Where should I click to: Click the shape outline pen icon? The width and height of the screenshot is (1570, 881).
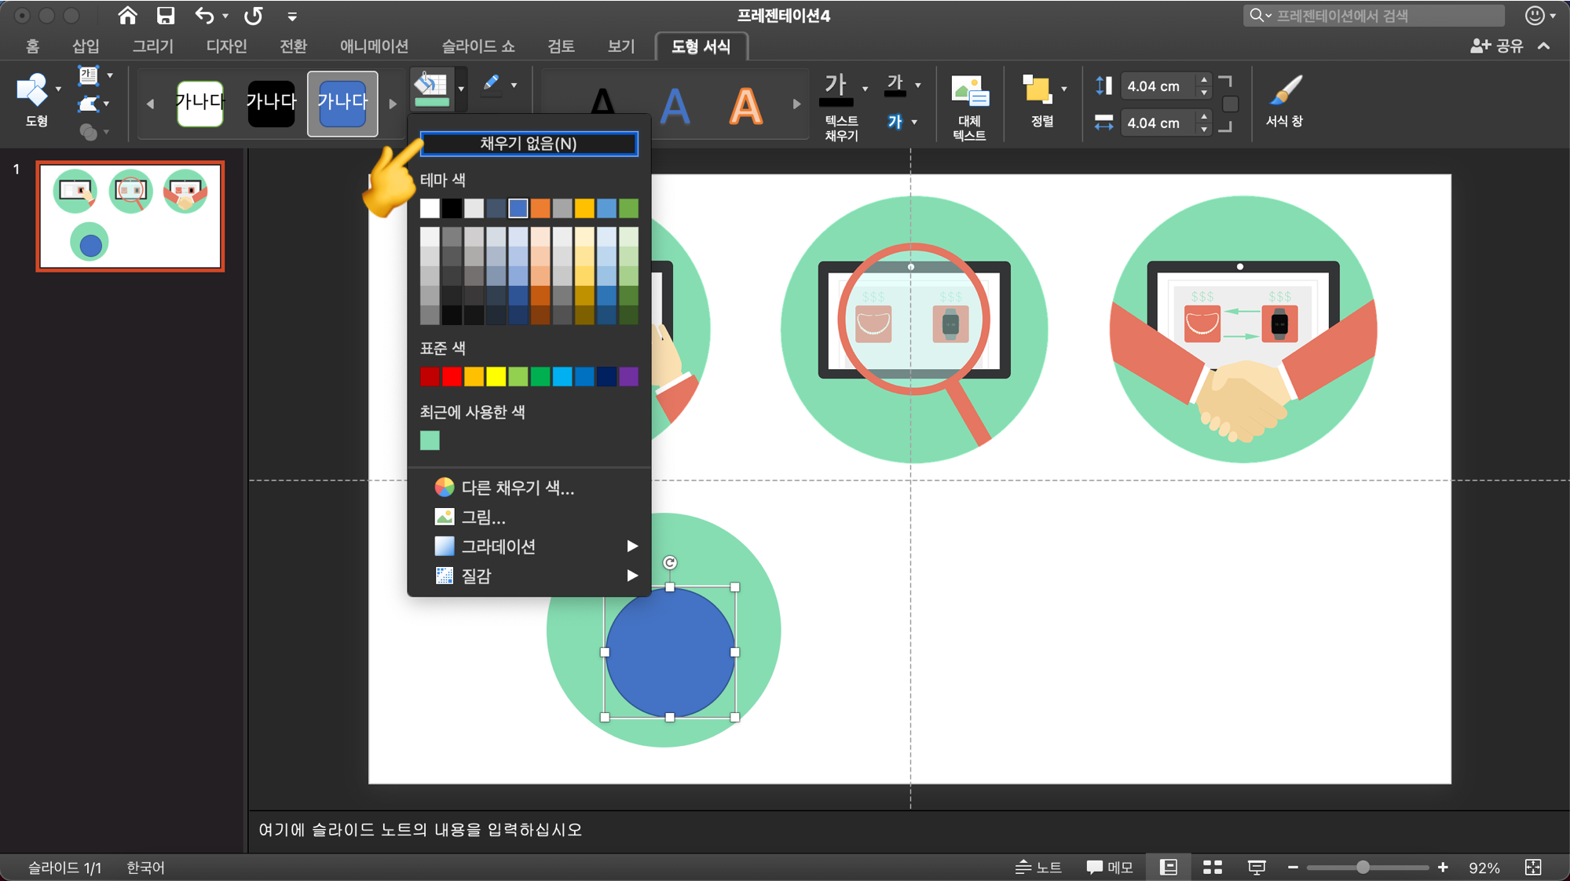click(x=492, y=84)
